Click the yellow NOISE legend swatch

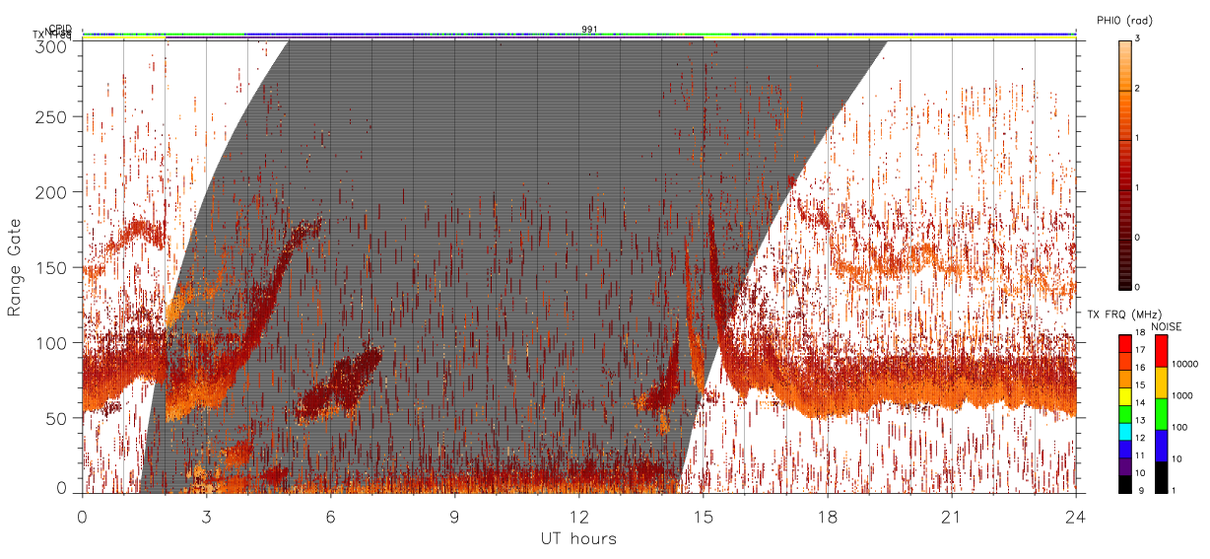[x=1162, y=383]
